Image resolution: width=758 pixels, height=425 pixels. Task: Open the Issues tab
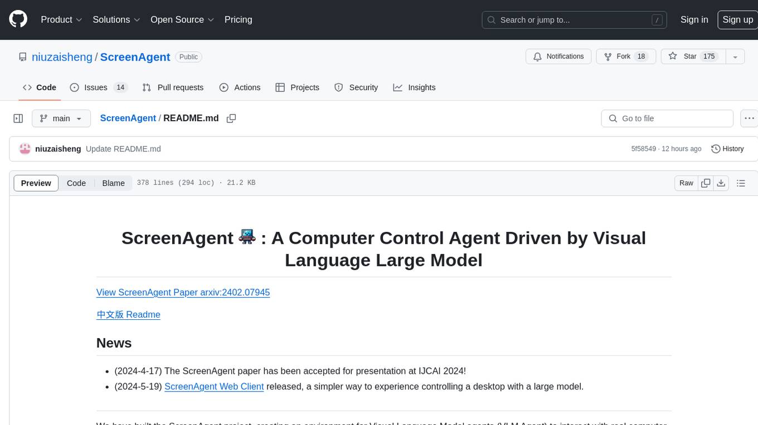99,87
